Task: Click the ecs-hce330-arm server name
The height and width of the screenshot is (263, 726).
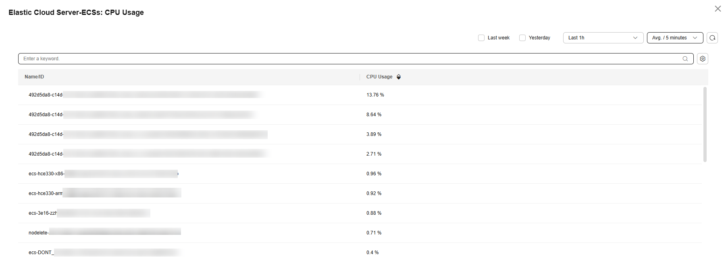Action: click(x=46, y=193)
